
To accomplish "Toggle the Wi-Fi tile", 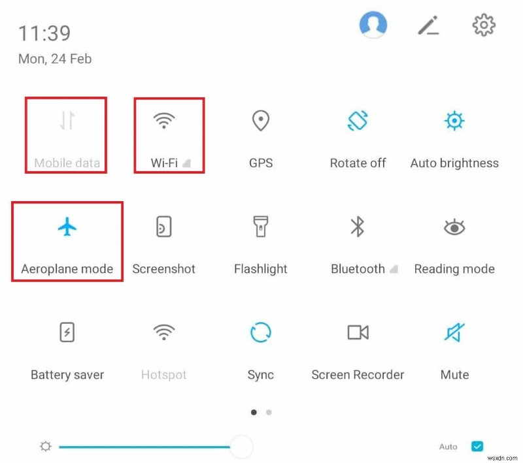I will (x=164, y=121).
